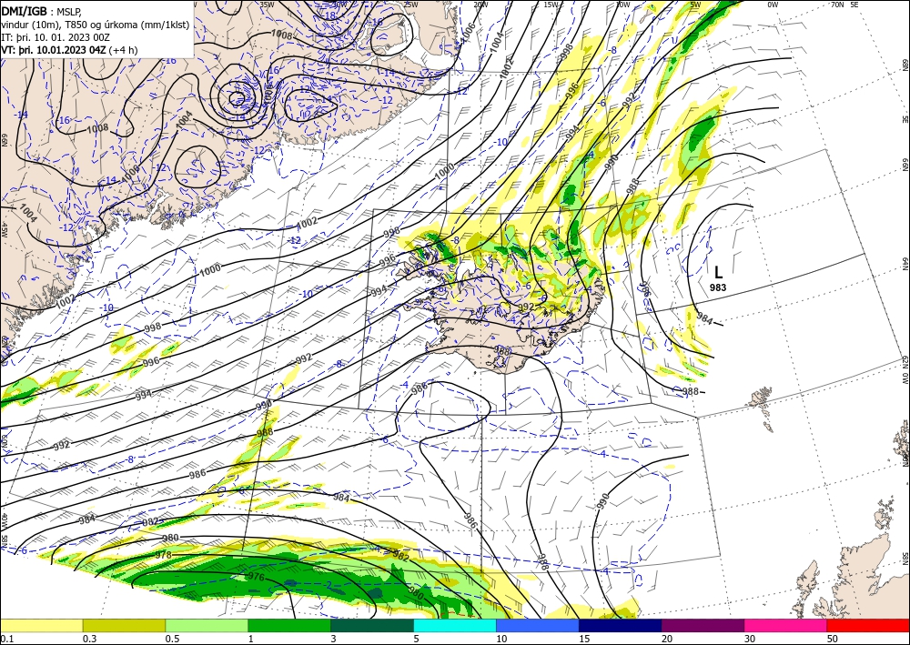The width and height of the screenshot is (910, 645).
Task: Click the '983' pressure value under L
Action: click(718, 287)
